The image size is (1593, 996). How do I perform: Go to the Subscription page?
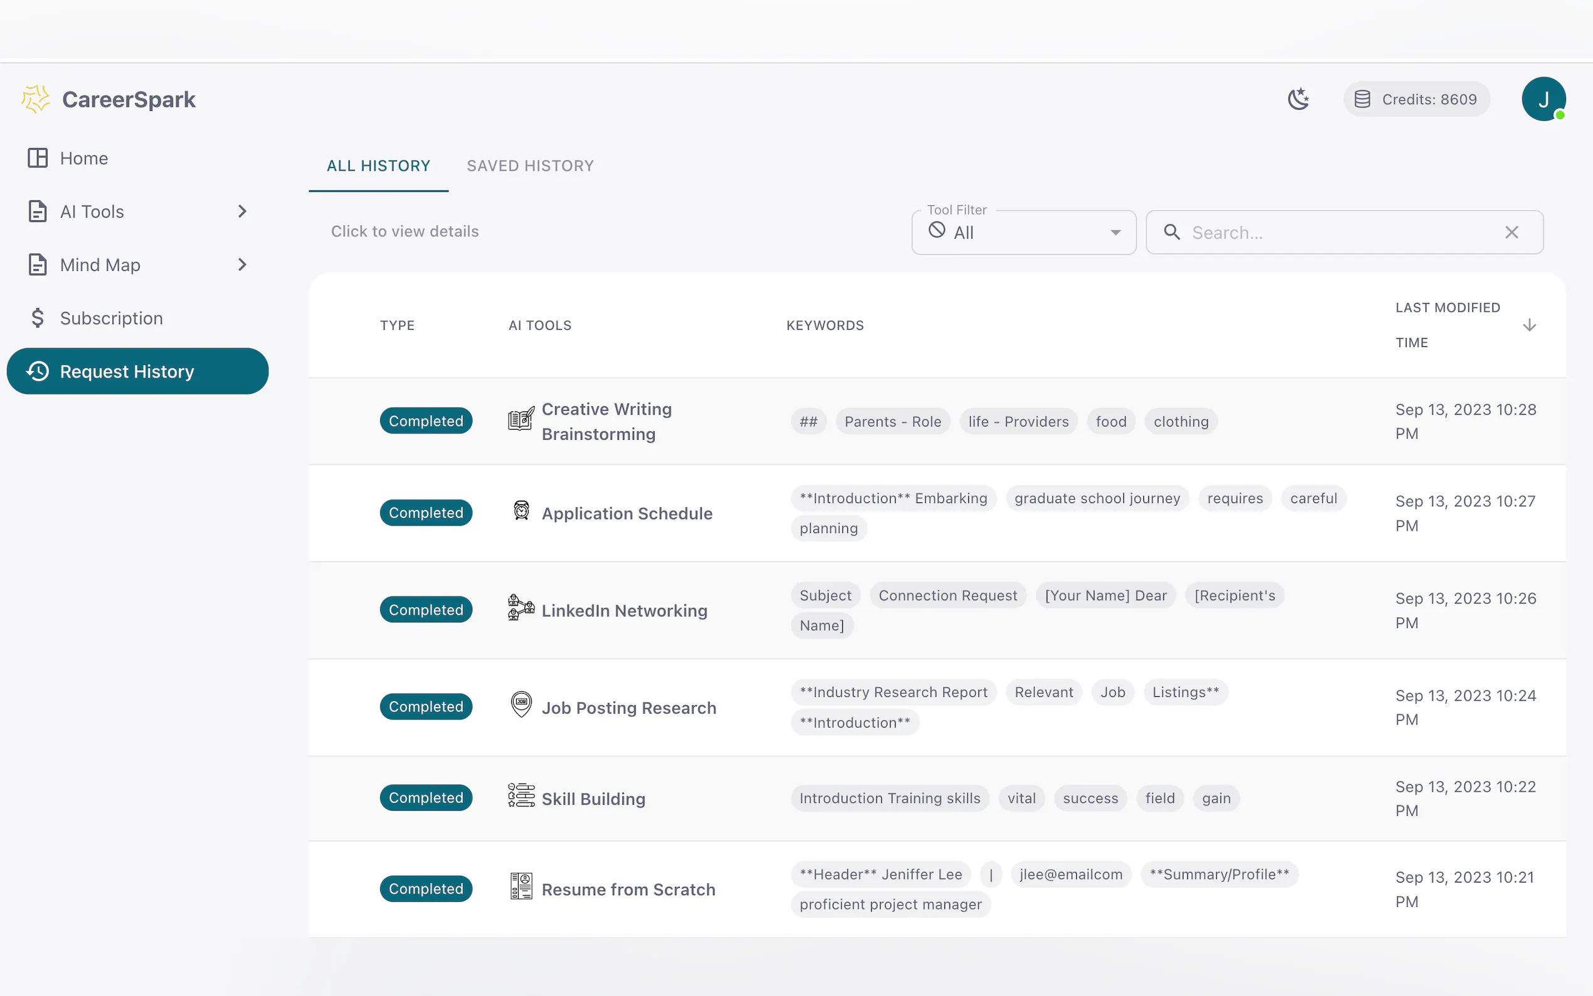[110, 318]
